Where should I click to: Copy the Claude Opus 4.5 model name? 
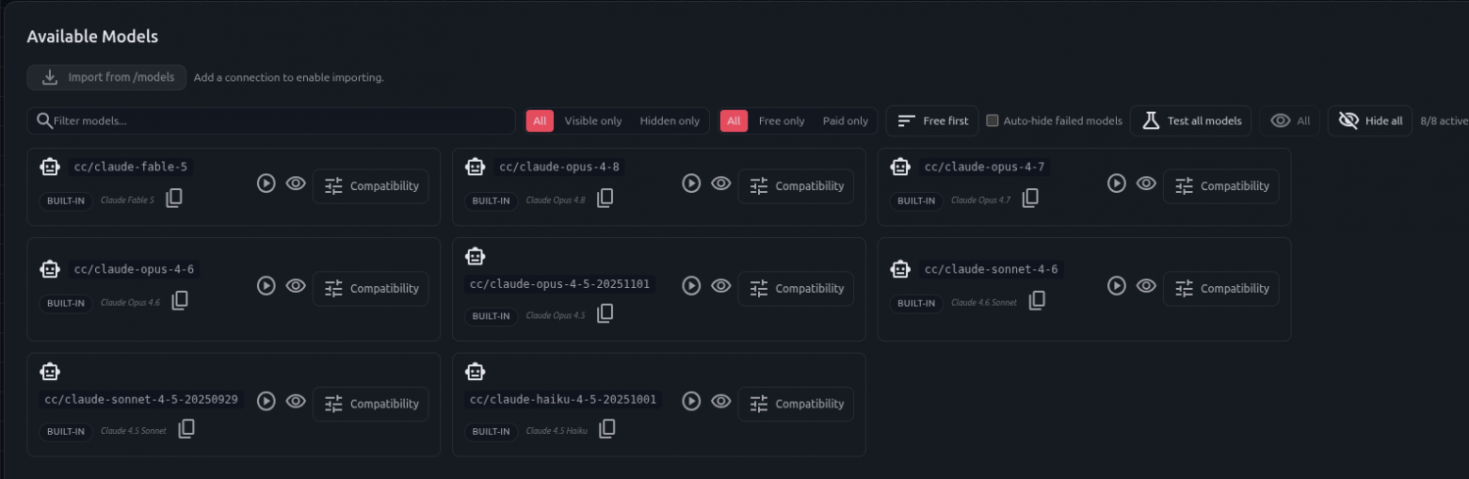(605, 314)
